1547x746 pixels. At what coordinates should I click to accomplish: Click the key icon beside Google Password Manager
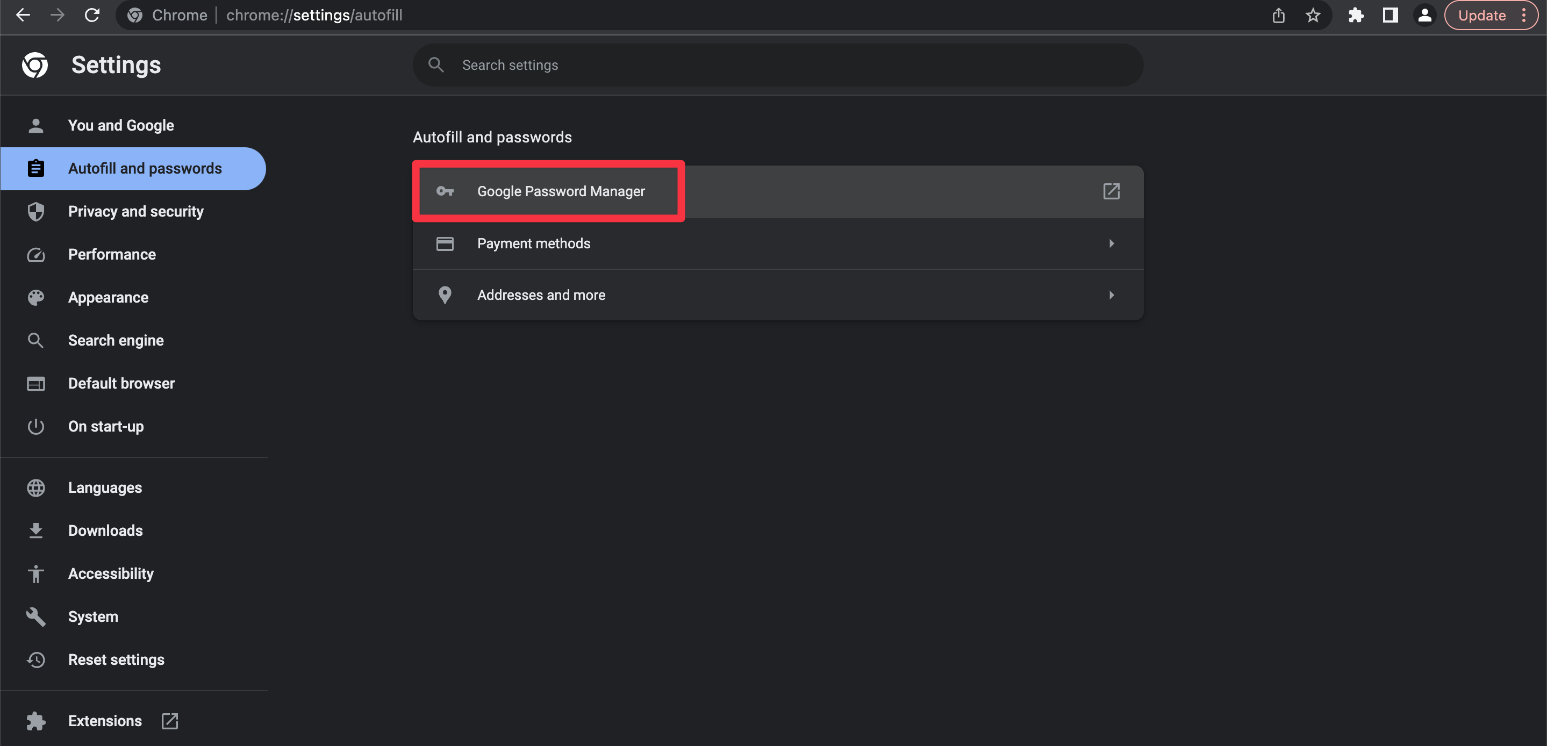445,191
